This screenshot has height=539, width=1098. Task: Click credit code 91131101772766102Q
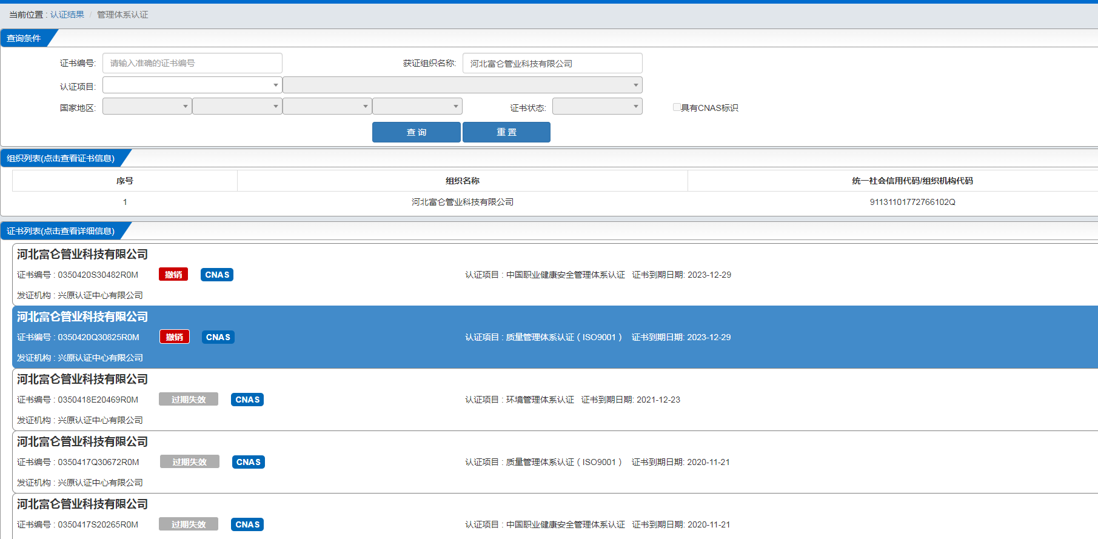(x=912, y=202)
